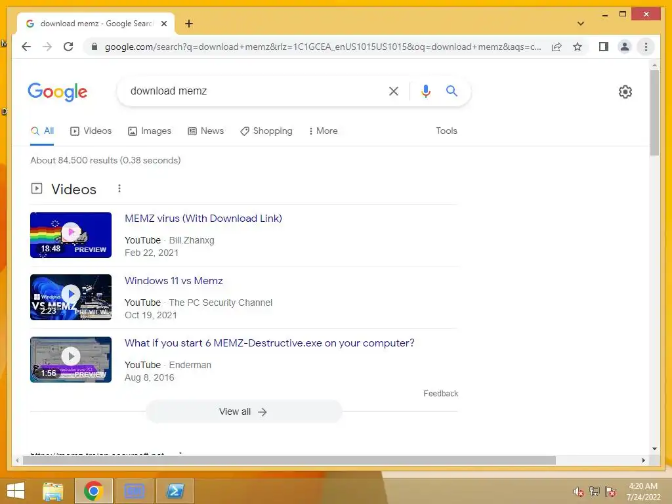Viewport: 672px width, 504px height.
Task: Click the browser forward arrow
Action: click(47, 47)
